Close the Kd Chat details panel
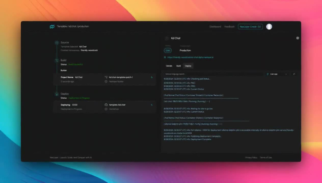This screenshot has height=183, width=322. [x=298, y=38]
